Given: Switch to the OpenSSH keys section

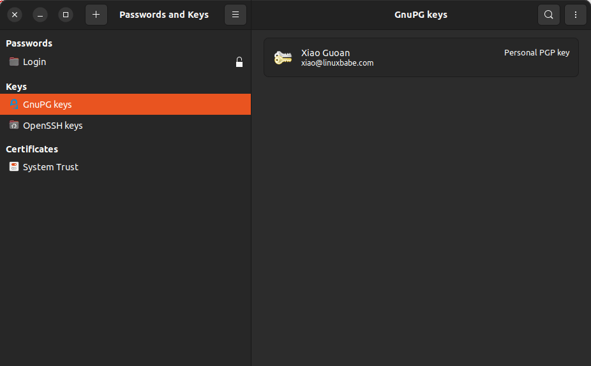Looking at the screenshot, I should pos(52,126).
